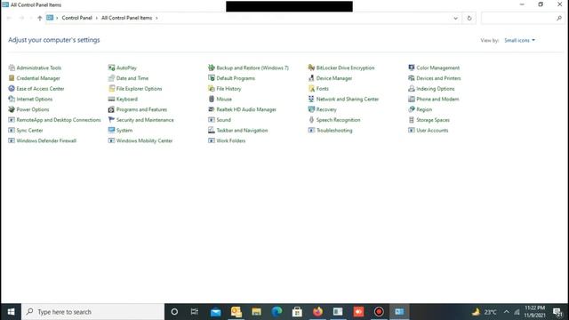This screenshot has width=569, height=320.
Task: Click the Security and Maintenance flag icon
Action: point(111,120)
